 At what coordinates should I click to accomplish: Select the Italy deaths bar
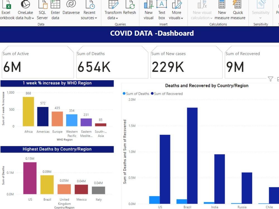[98, 190]
